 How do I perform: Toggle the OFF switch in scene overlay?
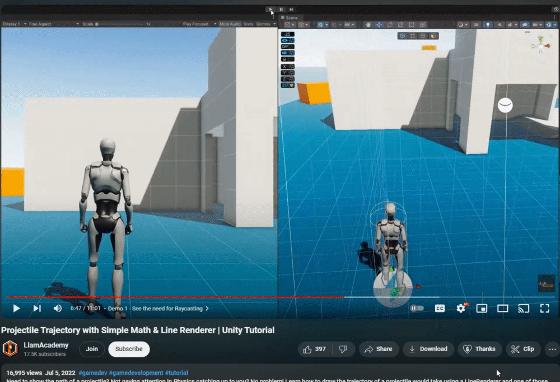(x=287, y=47)
